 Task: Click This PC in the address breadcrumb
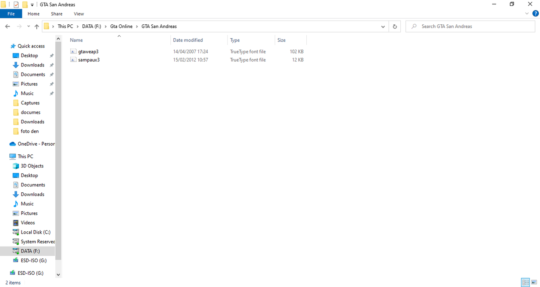pyautogui.click(x=65, y=26)
